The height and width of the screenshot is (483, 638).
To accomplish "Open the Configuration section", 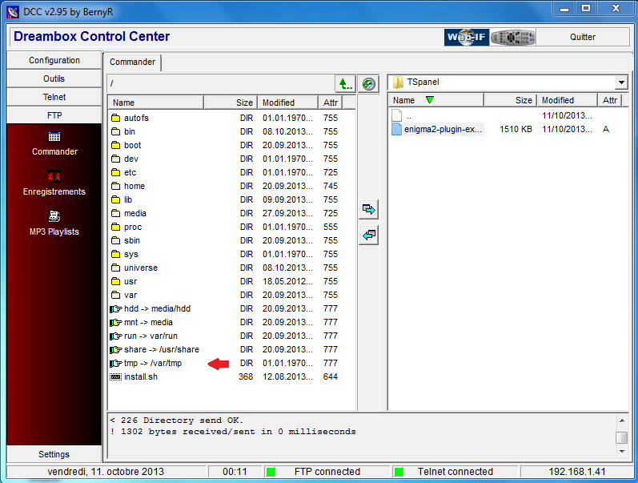I will point(54,60).
